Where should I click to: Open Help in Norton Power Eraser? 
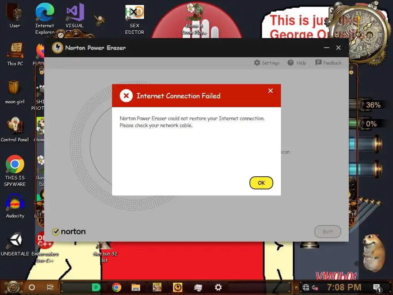[x=297, y=63]
